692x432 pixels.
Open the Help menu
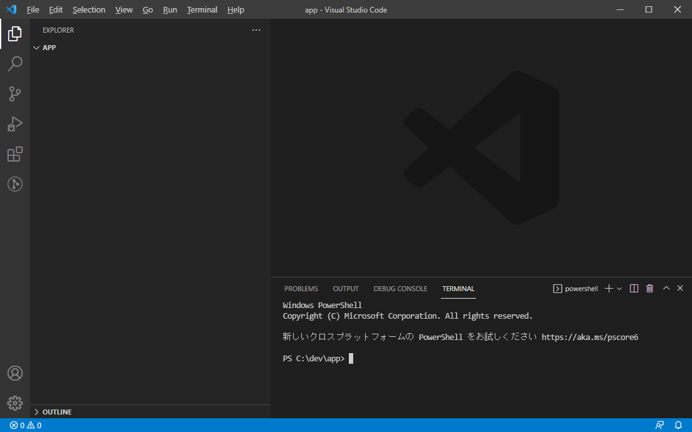pos(235,10)
